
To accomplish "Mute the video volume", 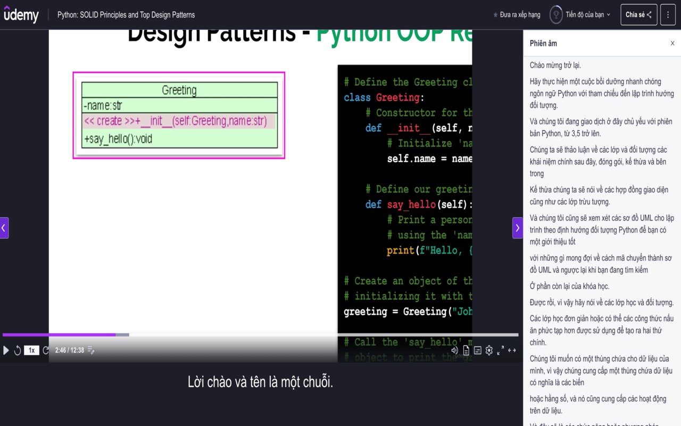I will click(x=454, y=350).
